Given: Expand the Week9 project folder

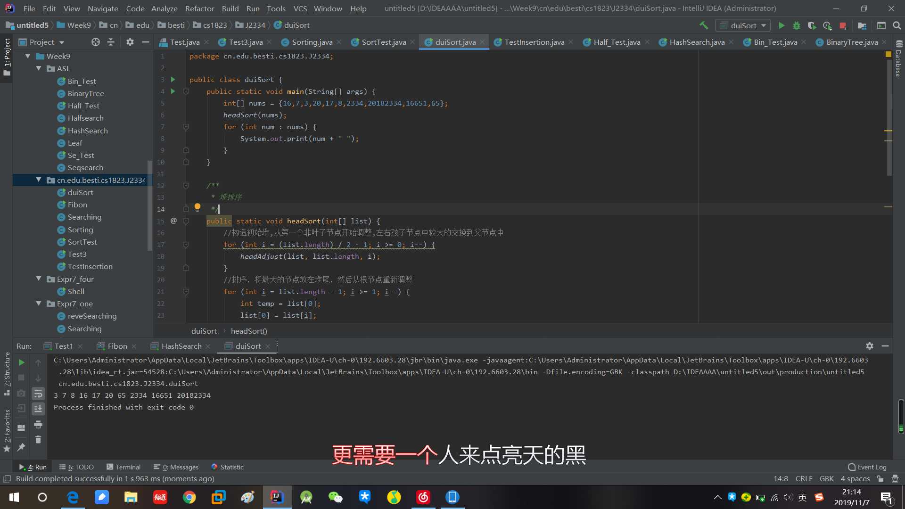Looking at the screenshot, I should (x=27, y=55).
